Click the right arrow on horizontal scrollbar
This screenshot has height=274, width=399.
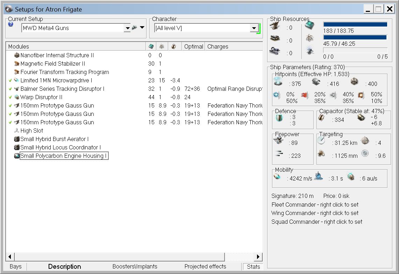(x=258, y=257)
